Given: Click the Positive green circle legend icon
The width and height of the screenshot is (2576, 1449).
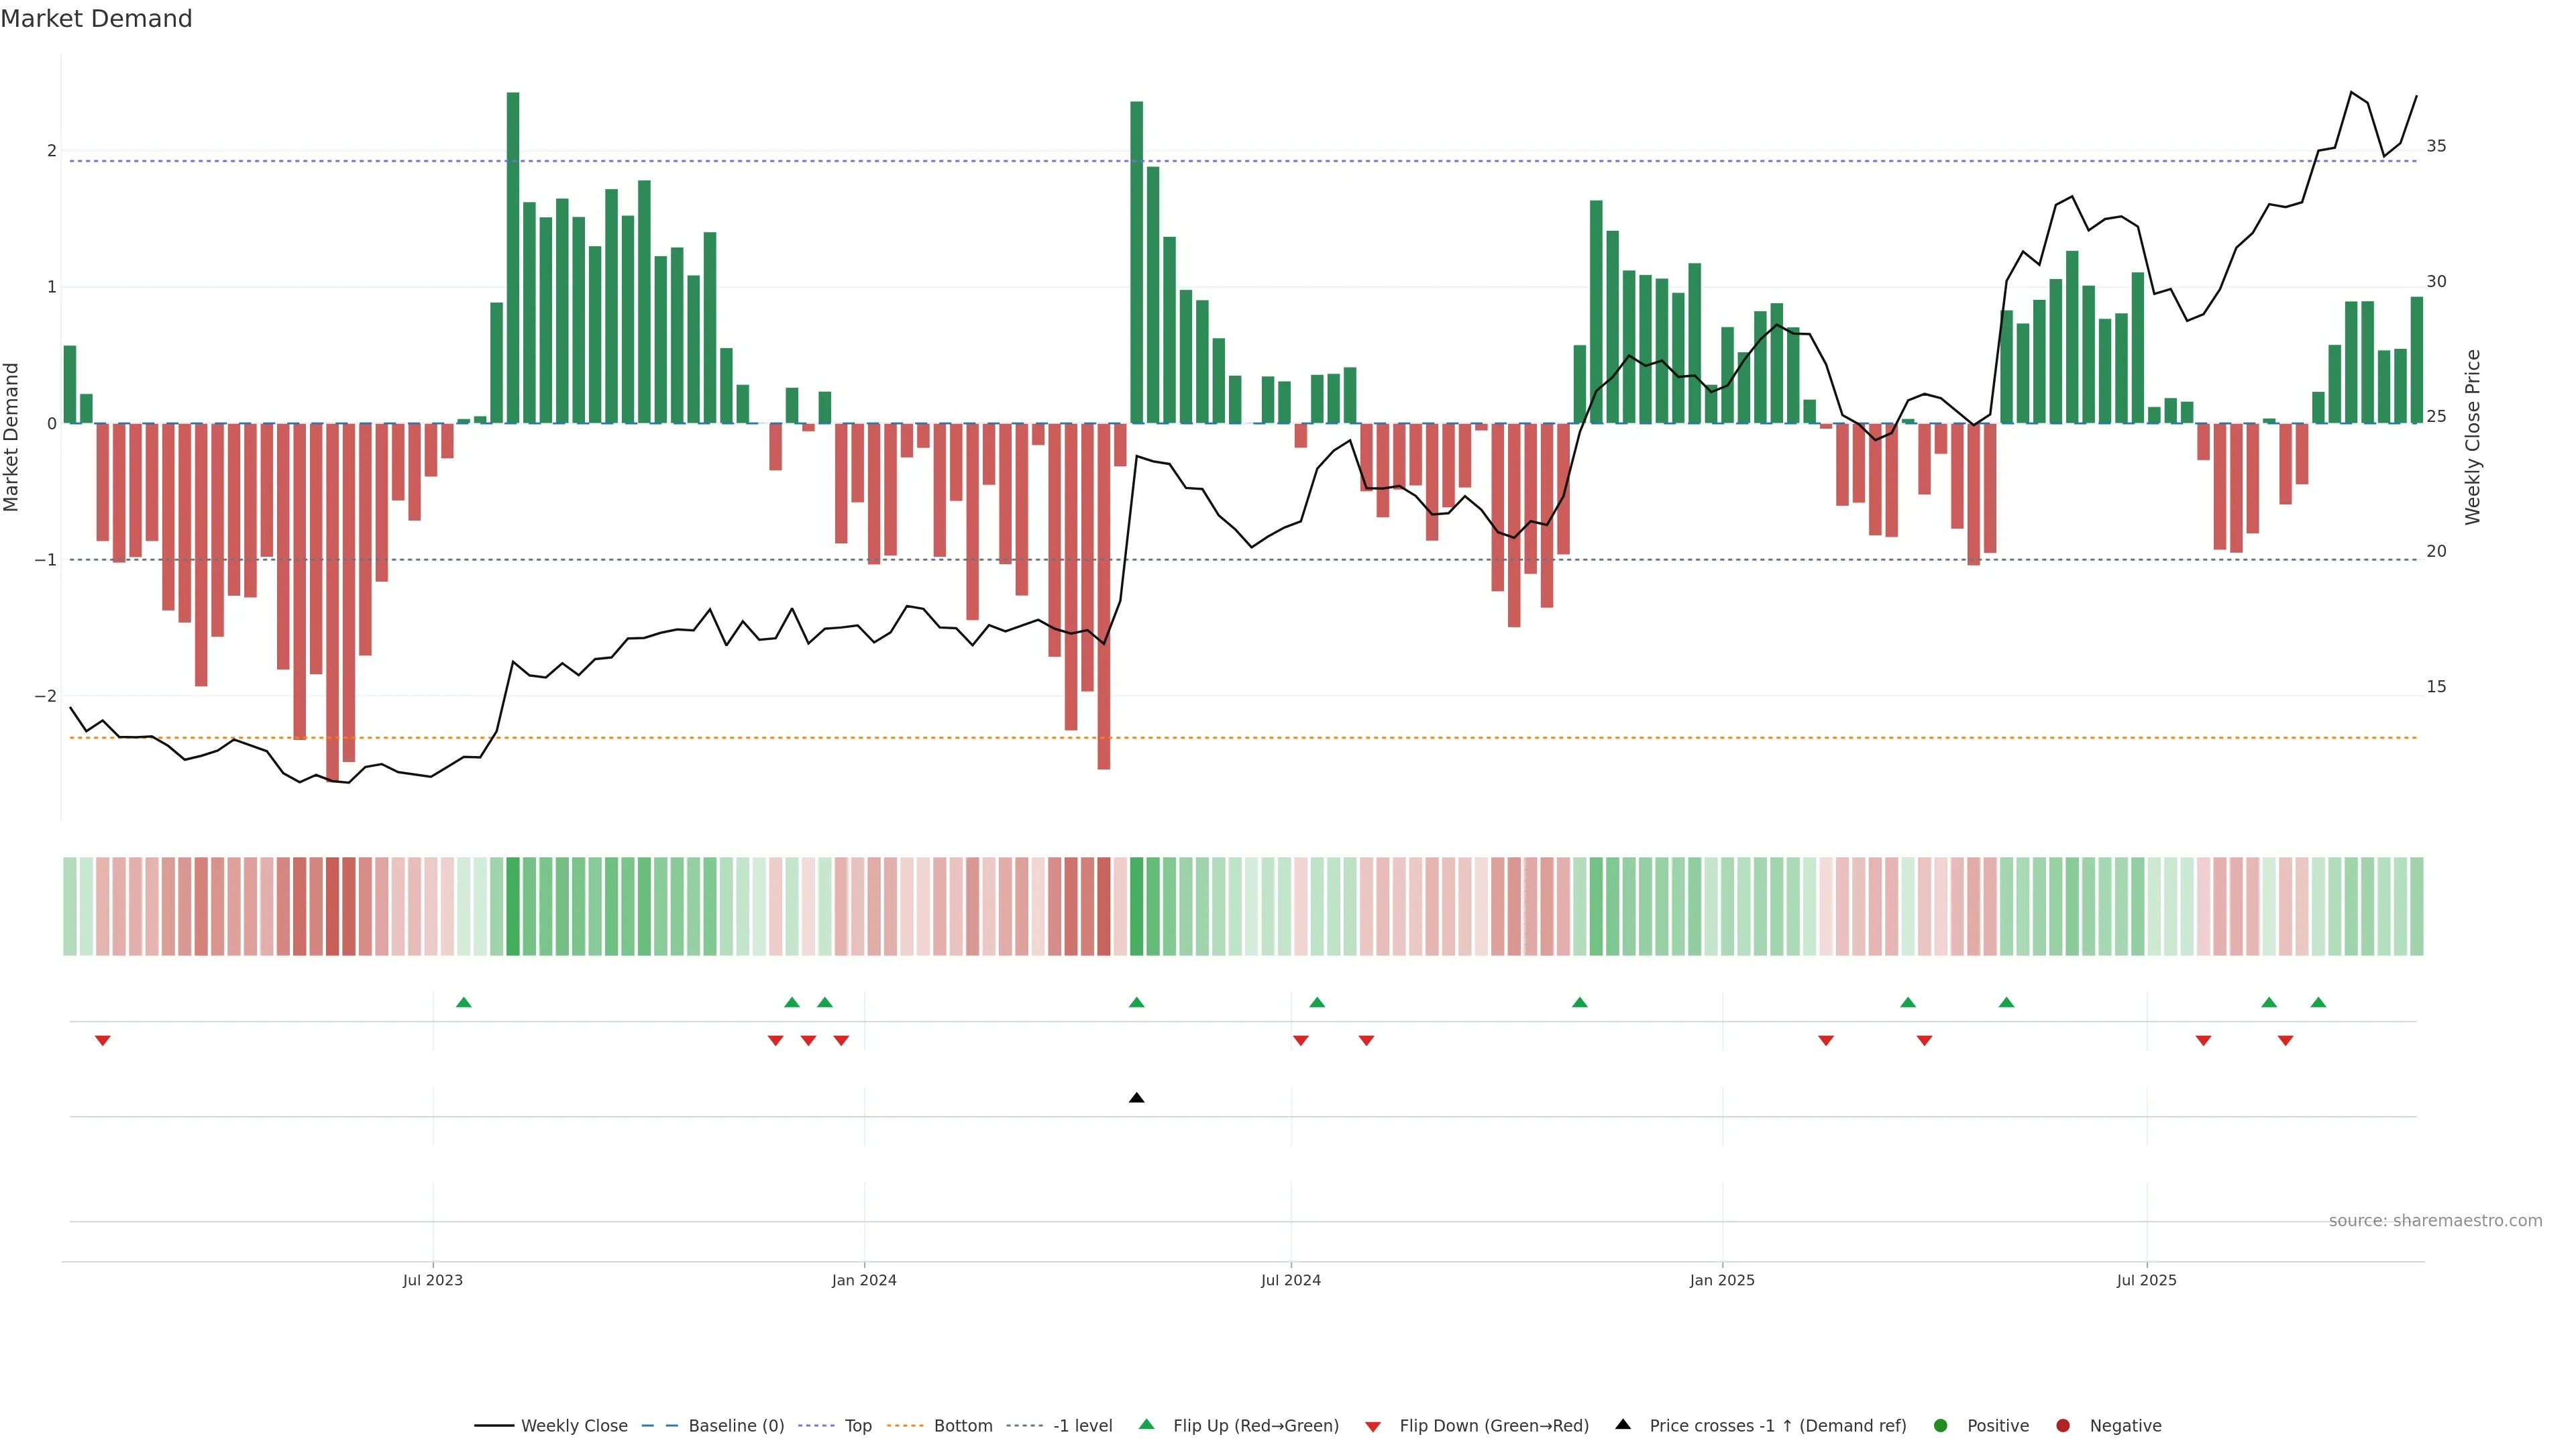Looking at the screenshot, I should [1941, 1426].
